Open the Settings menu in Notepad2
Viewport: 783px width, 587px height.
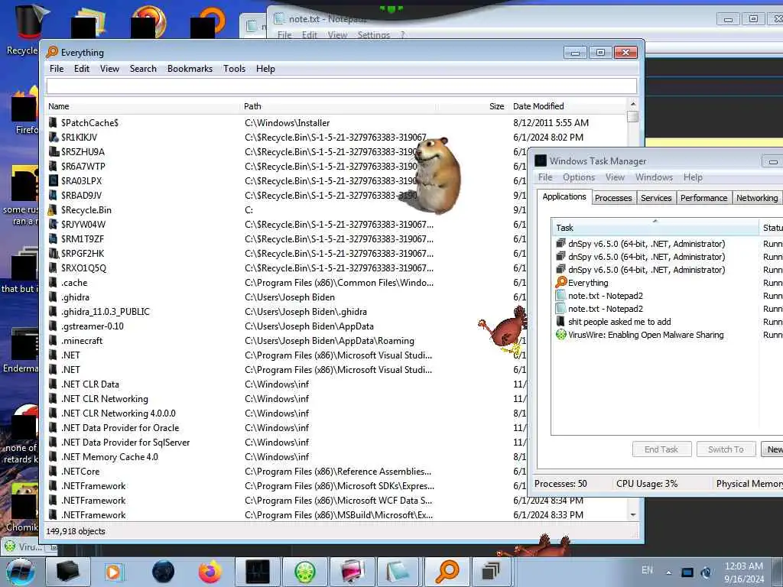pos(373,35)
